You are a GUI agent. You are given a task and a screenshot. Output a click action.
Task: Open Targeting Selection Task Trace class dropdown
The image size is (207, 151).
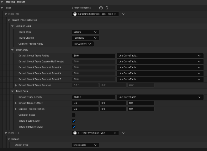(x=95, y=14)
